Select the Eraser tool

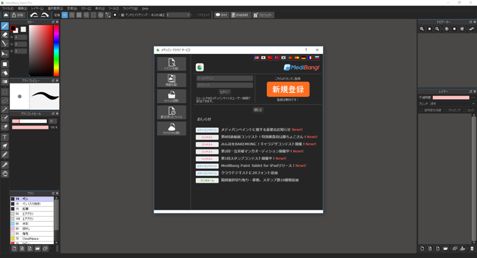pos(4,35)
